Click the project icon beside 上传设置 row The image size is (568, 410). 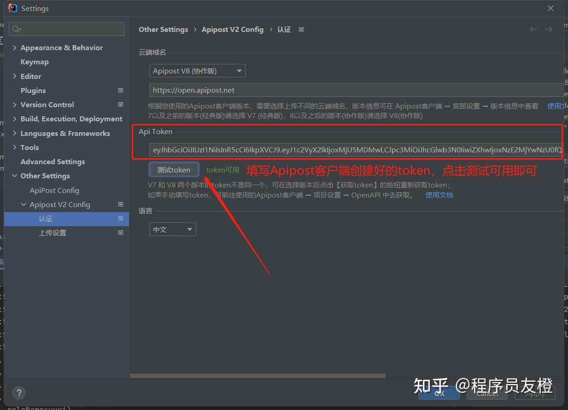pyautogui.click(x=120, y=233)
